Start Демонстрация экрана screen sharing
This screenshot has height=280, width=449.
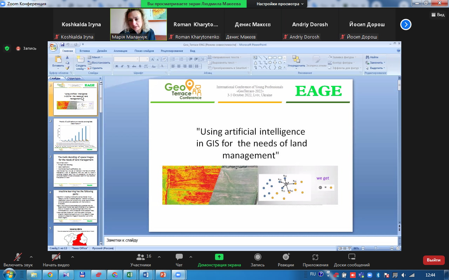pos(219,260)
